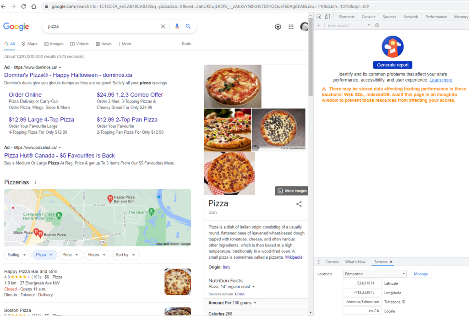Go back with the browser back arrow
This screenshot has height=316, width=469.
tap(4, 6)
